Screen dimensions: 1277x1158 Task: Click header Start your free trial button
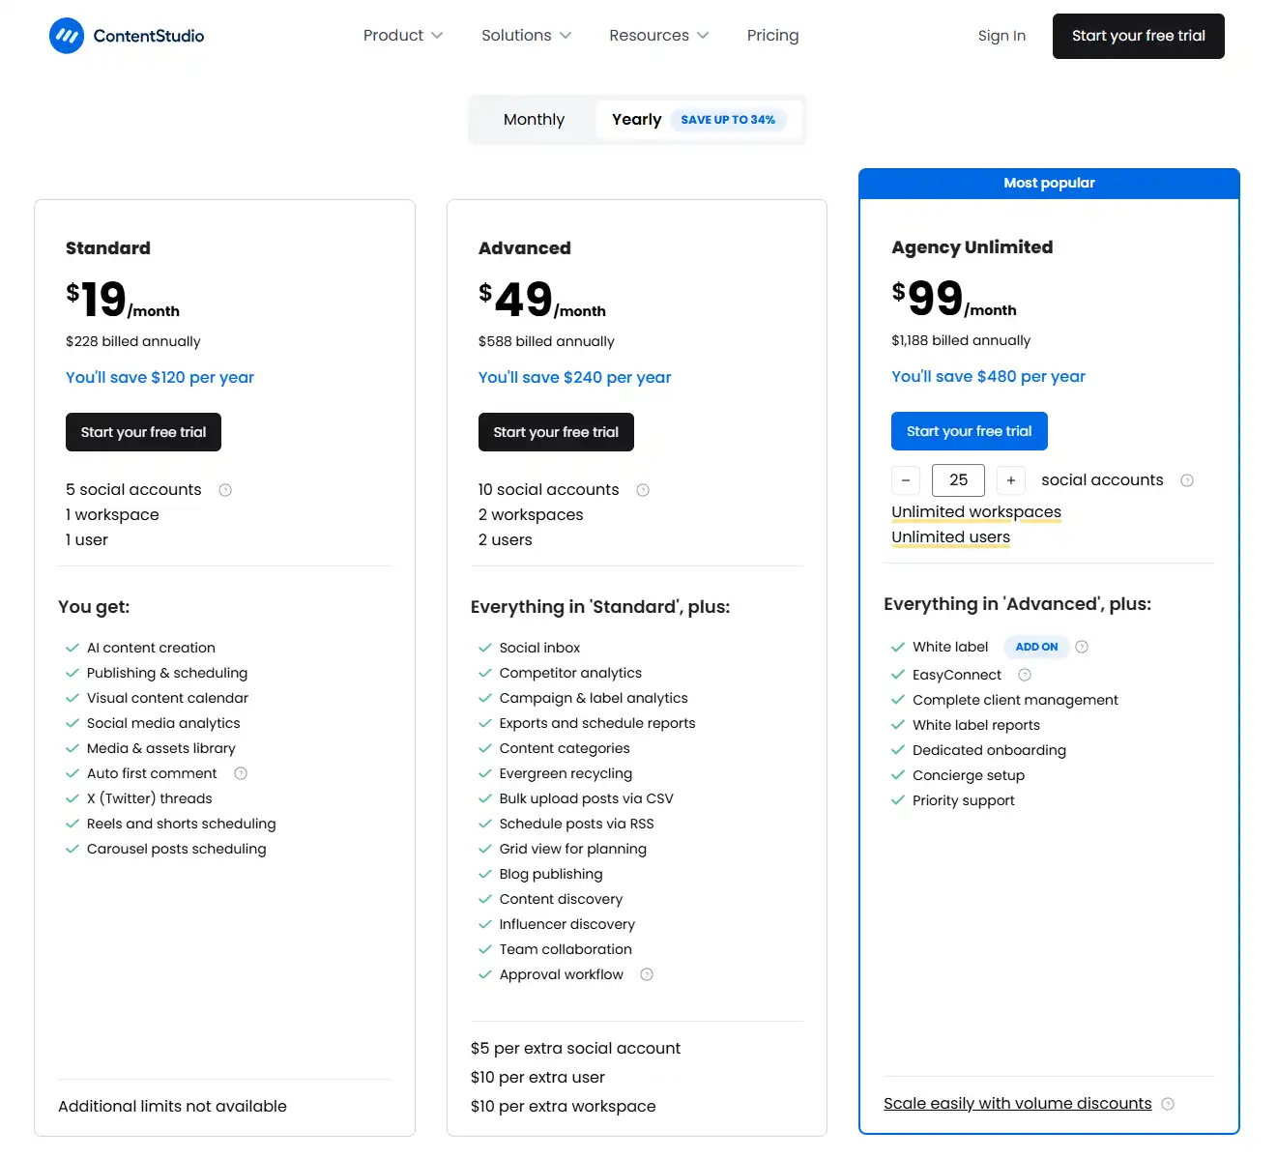(1138, 36)
